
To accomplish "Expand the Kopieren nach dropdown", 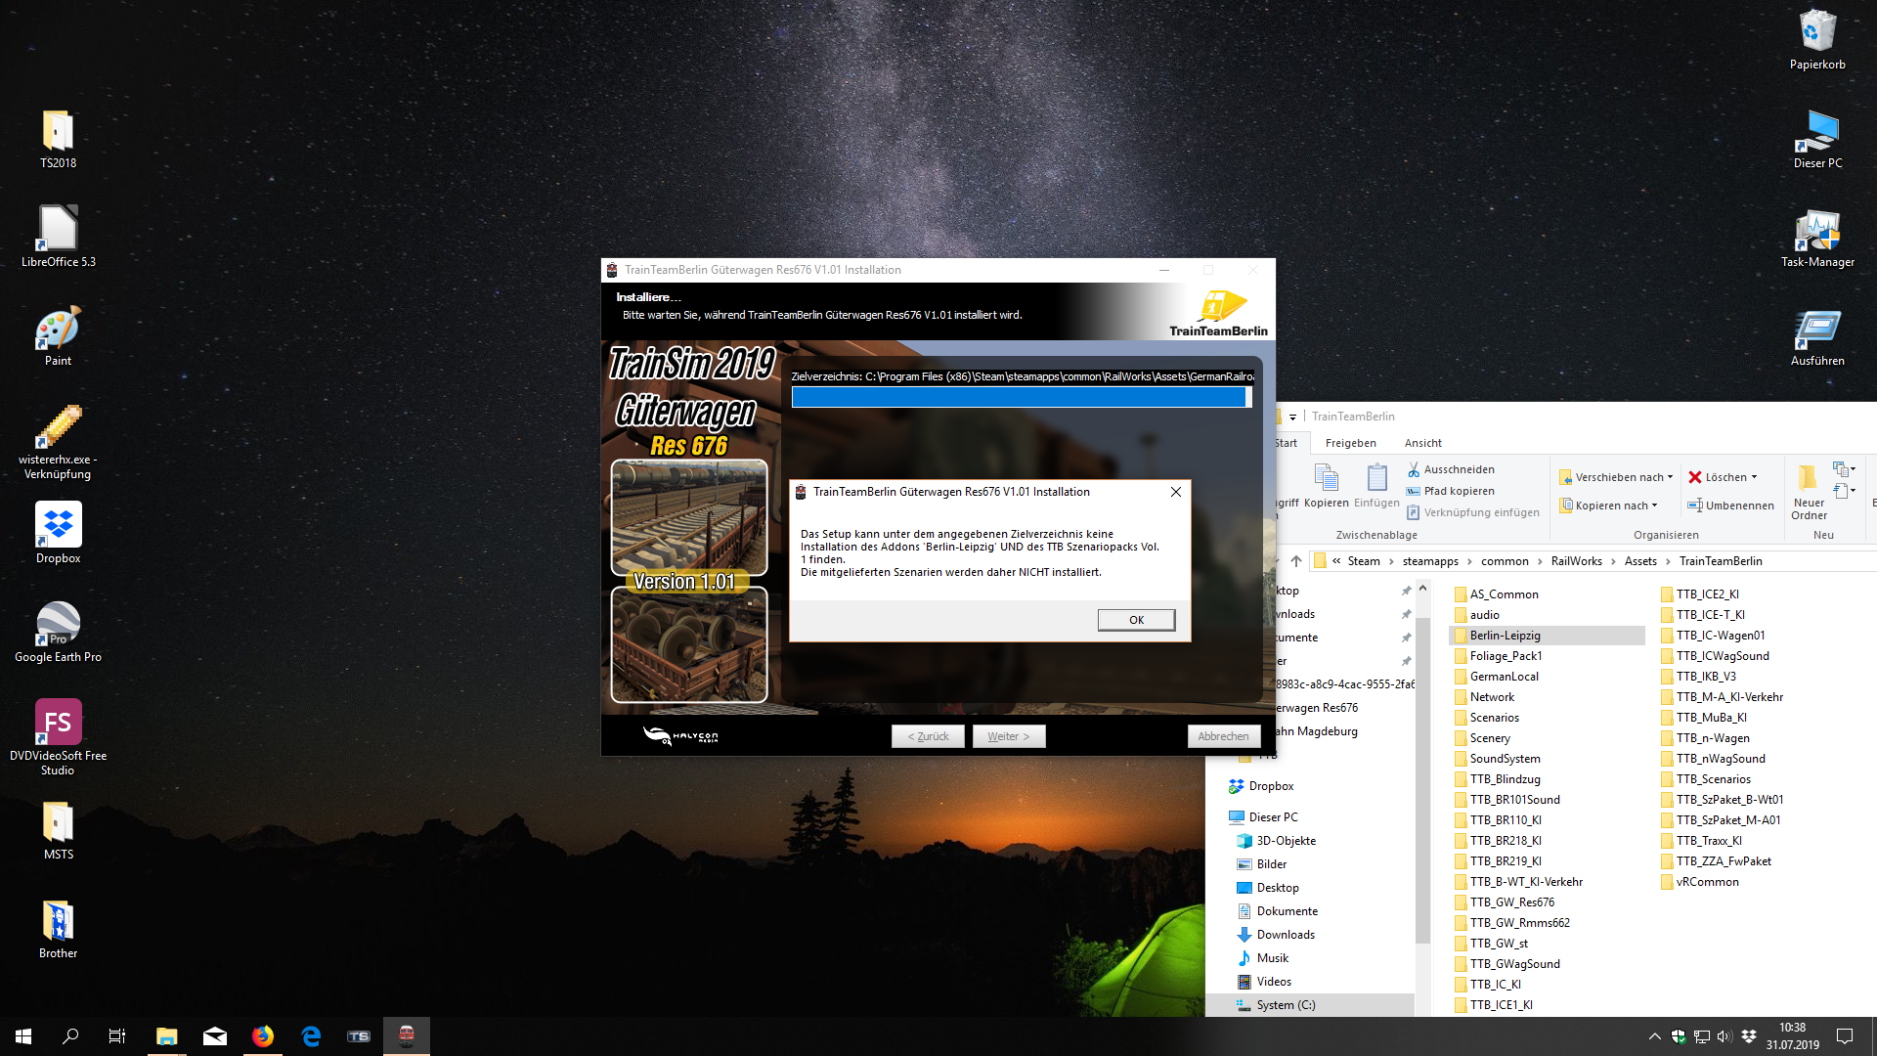I will 1654,506.
